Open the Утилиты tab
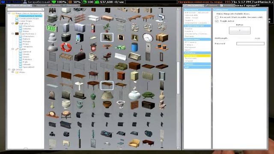274x154 pixels. 227,6
